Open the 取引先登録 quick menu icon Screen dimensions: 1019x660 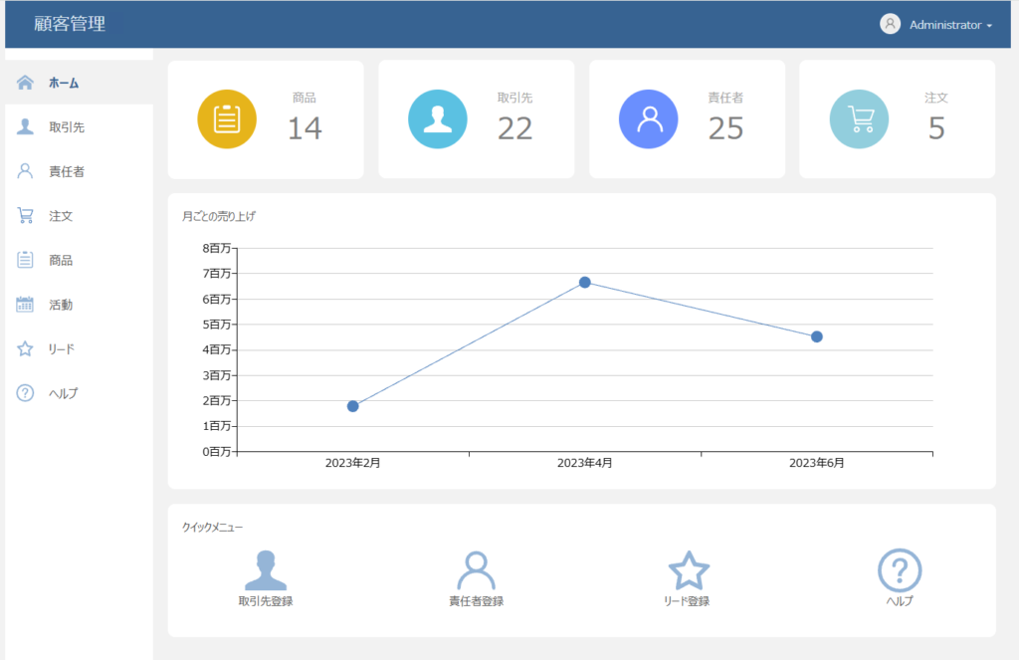pos(265,570)
